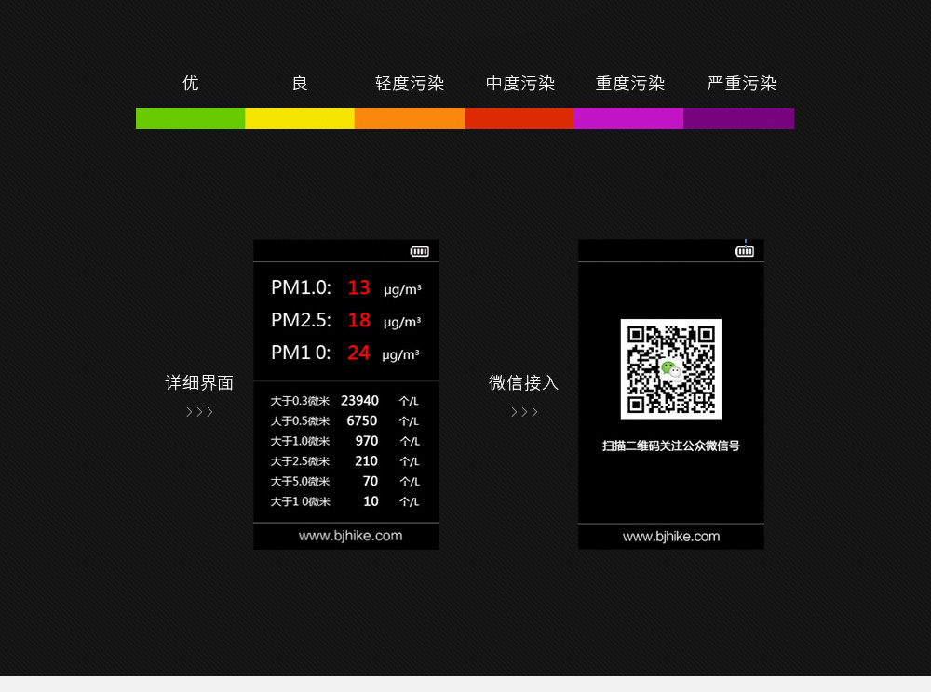
Task: Pick the orange 轻度污染 color segment
Action: tap(410, 118)
